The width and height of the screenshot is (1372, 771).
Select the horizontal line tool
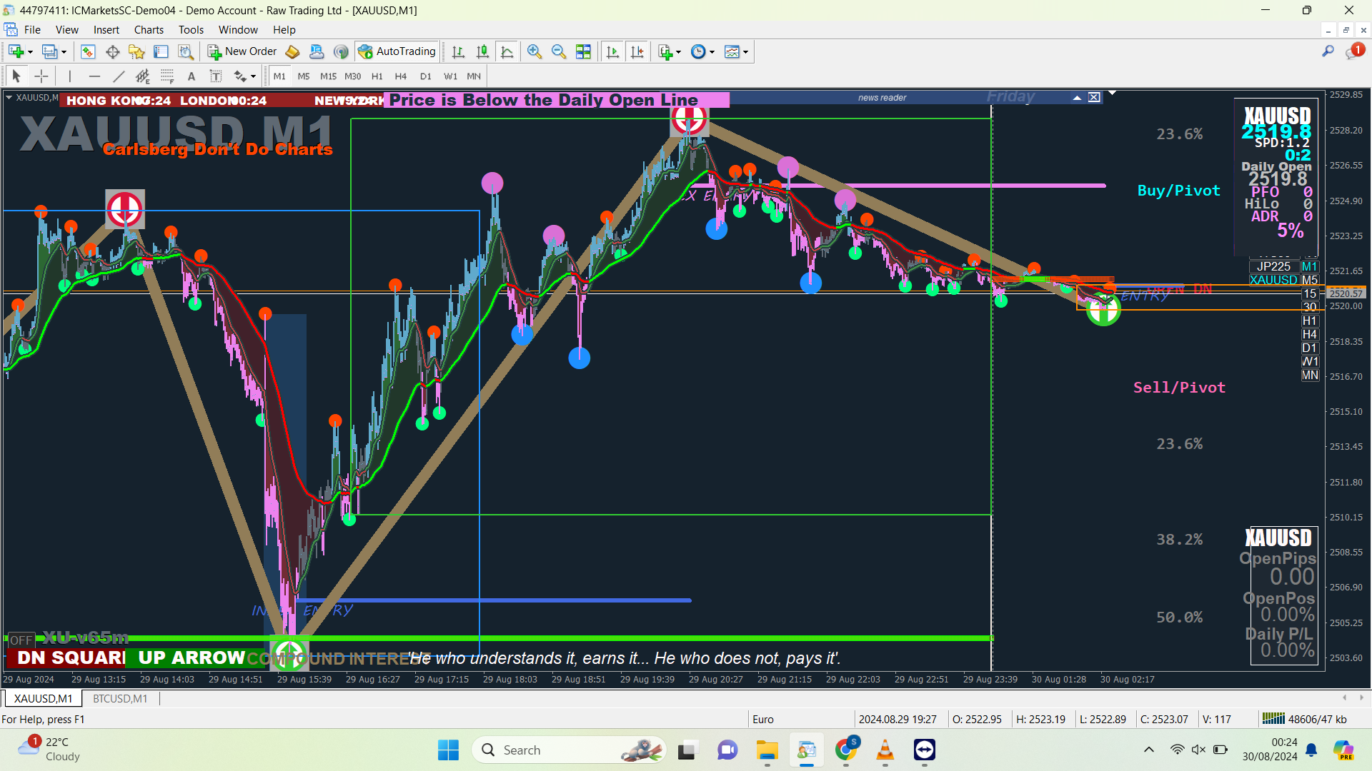(94, 76)
